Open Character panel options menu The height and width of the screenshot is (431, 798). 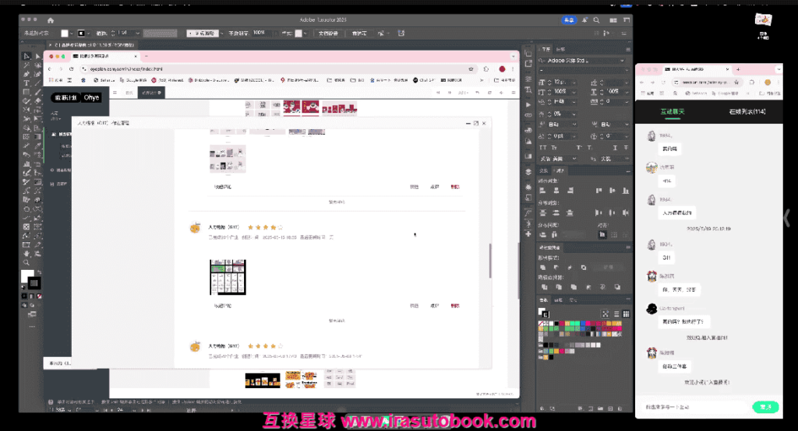point(627,49)
